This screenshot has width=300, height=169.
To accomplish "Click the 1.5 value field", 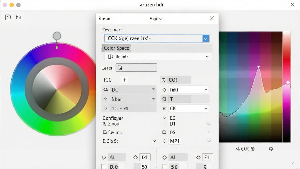I will click(133, 109).
